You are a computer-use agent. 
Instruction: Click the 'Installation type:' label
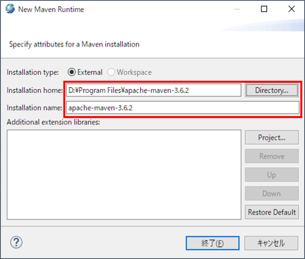[33, 72]
